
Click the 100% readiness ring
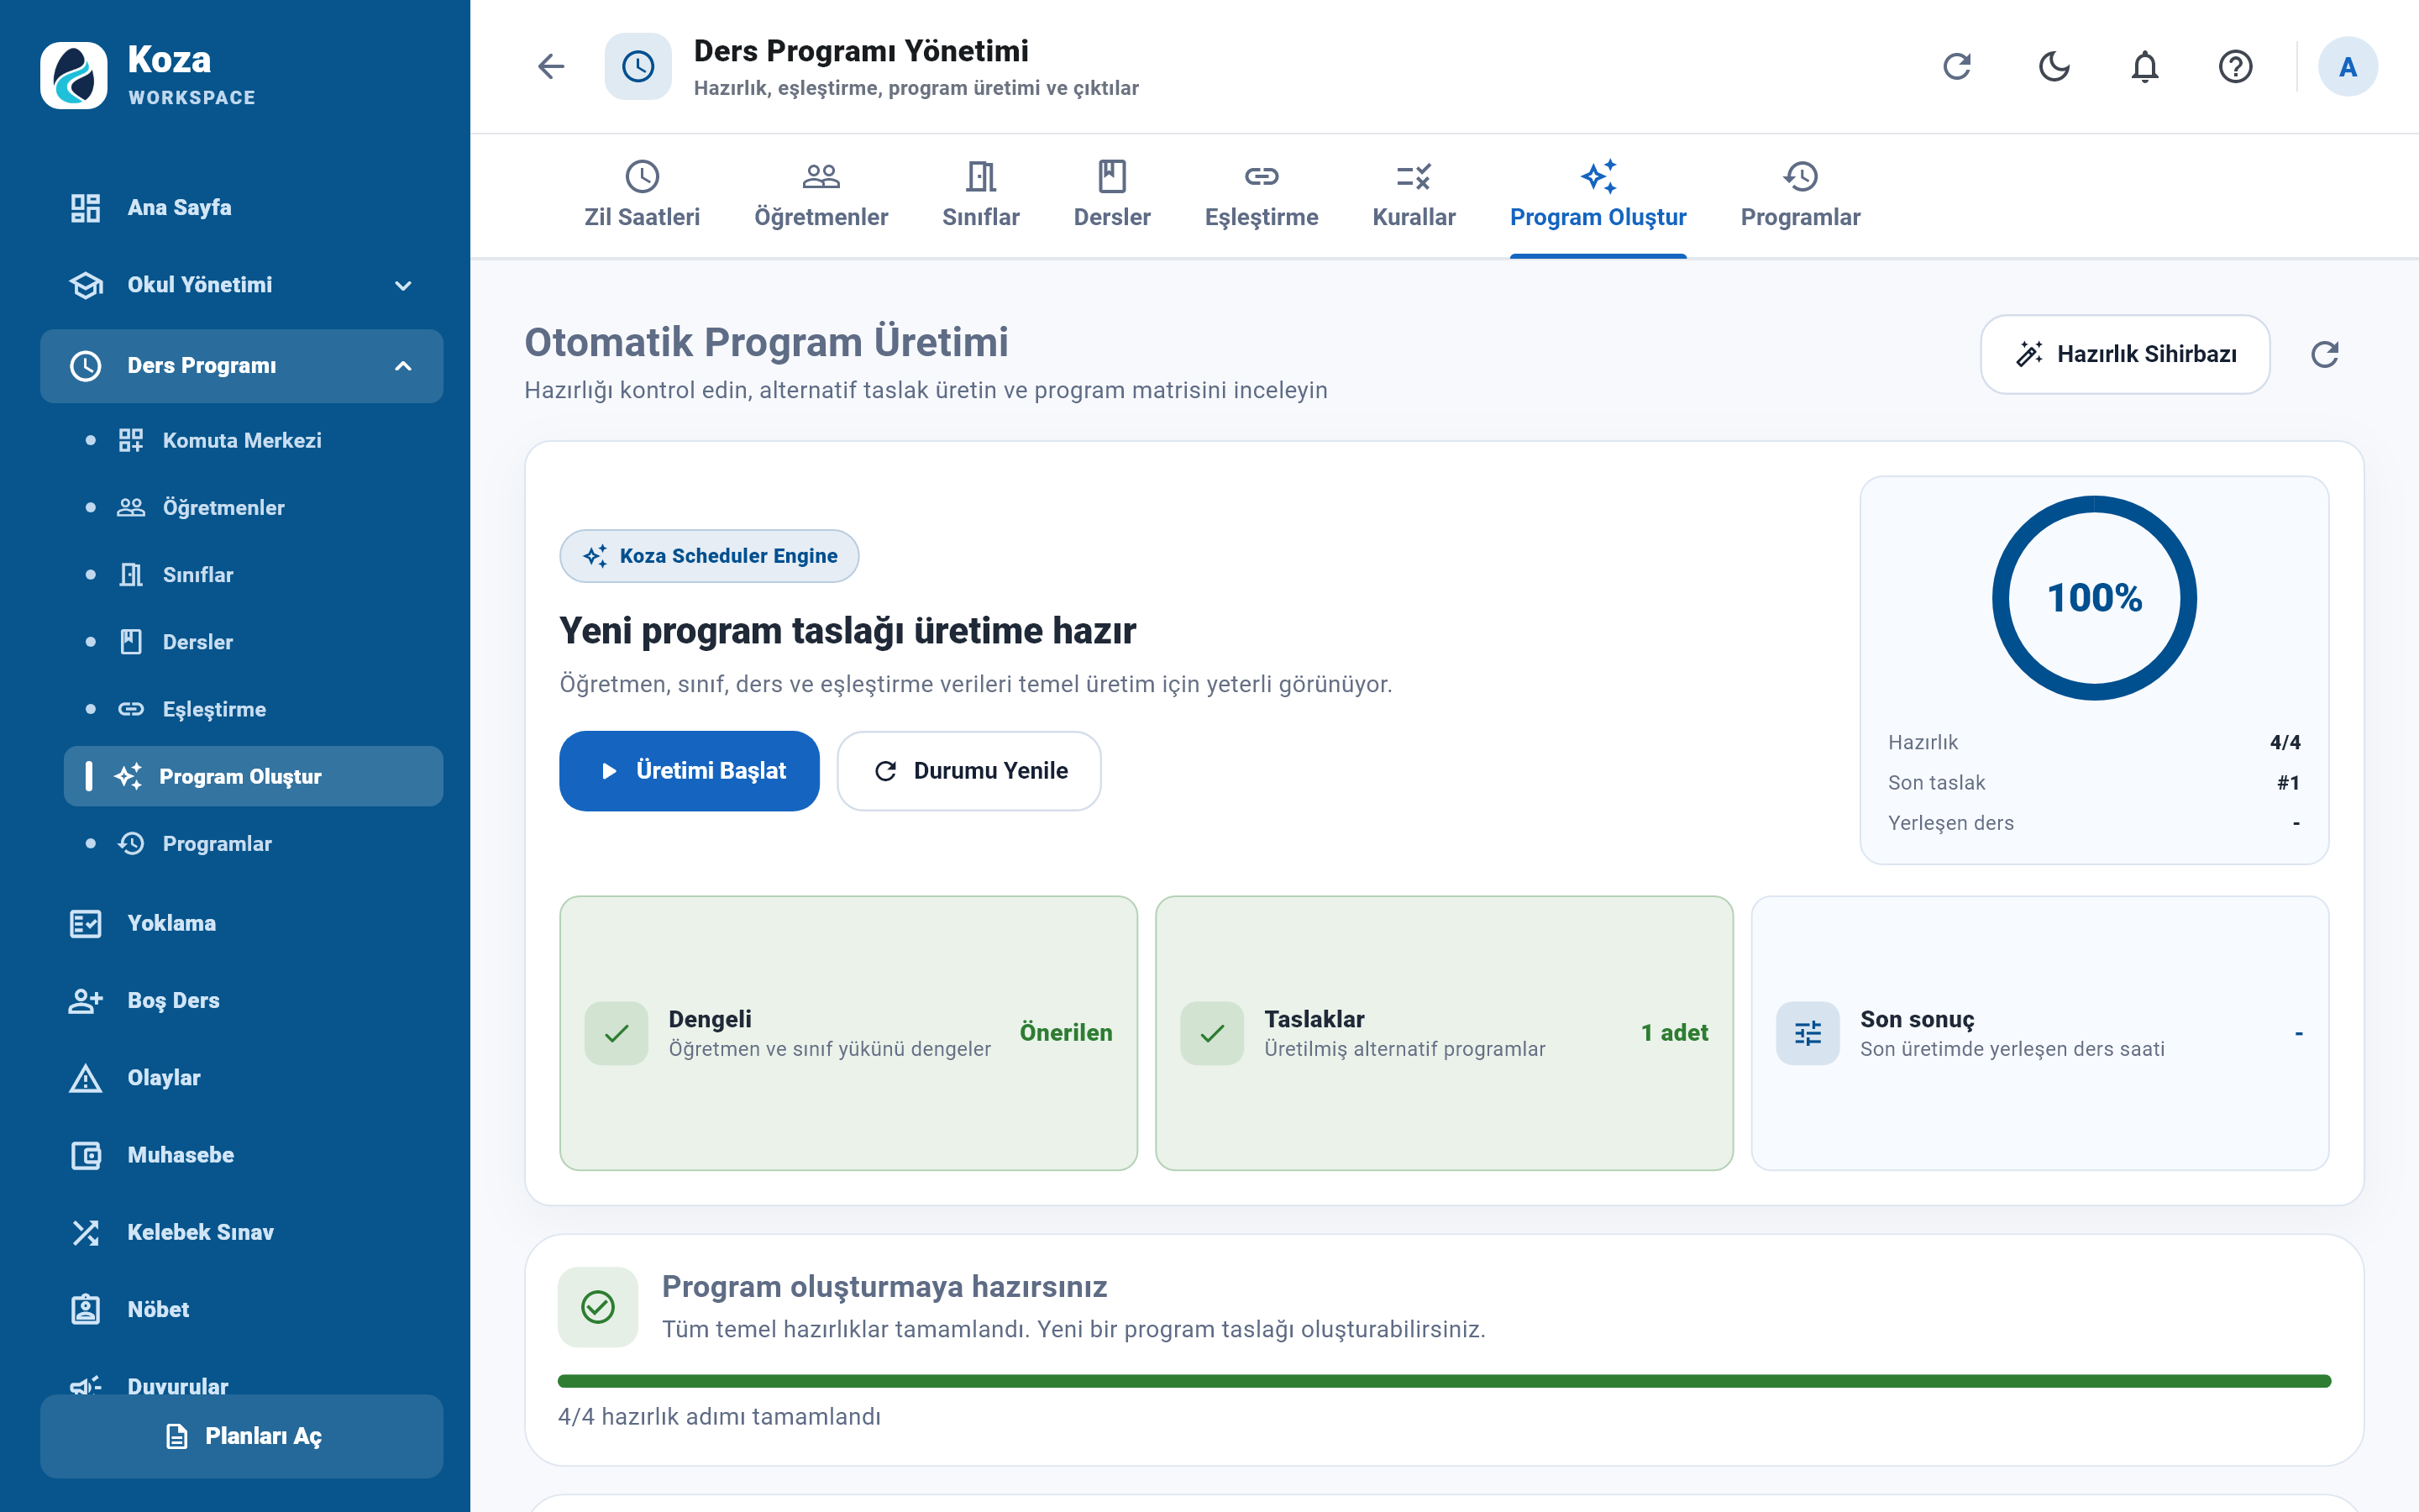2094,598
